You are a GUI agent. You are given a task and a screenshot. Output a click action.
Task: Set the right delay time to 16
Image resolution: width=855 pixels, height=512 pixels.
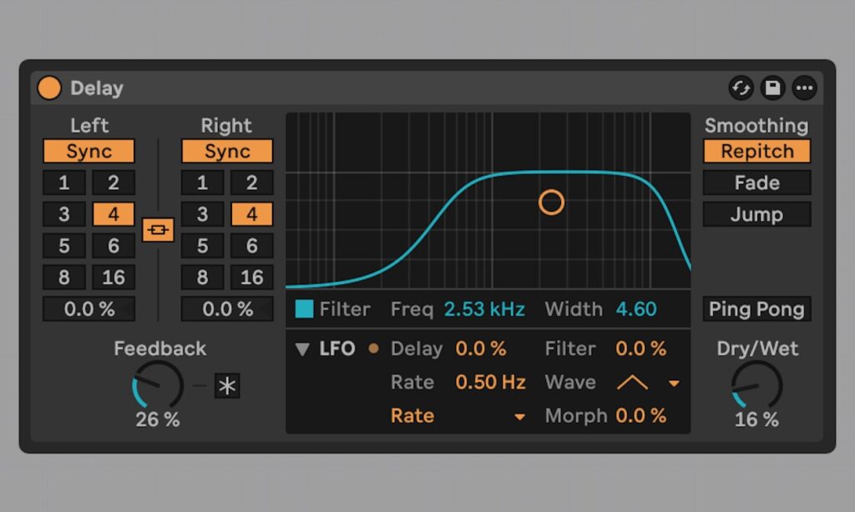coord(251,277)
